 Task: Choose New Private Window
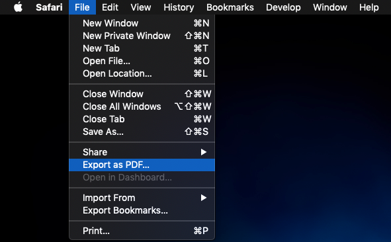(x=142, y=36)
